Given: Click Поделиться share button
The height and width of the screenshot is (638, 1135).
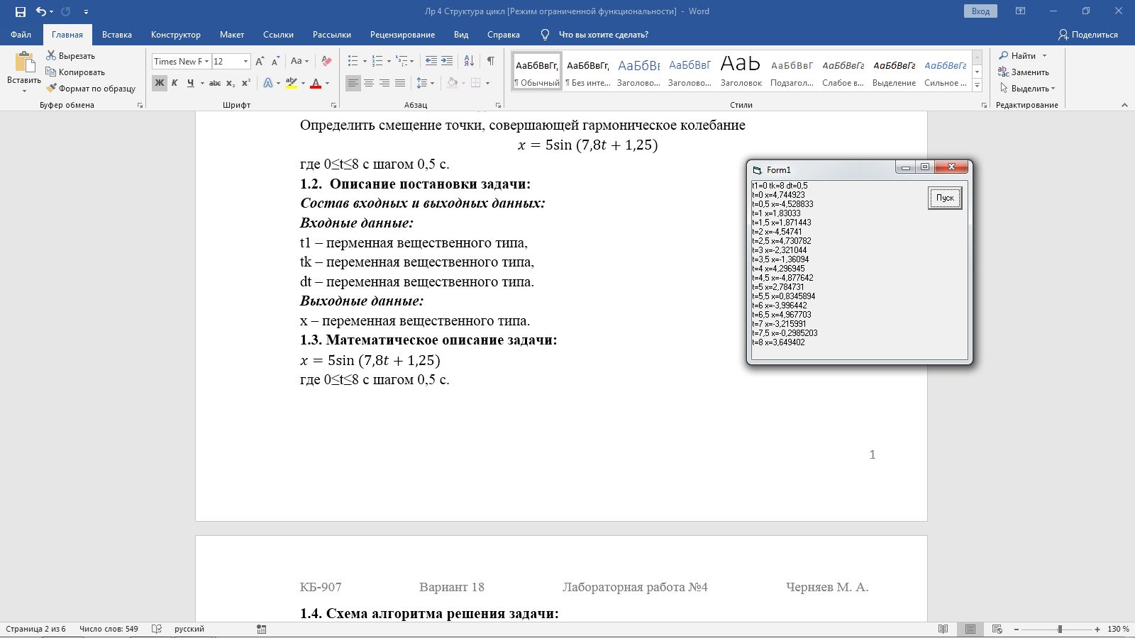Looking at the screenshot, I should coord(1088,35).
